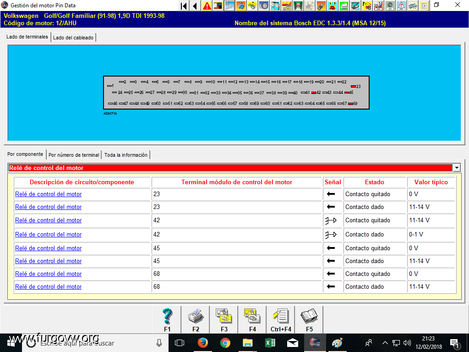The image size is (469, 352).
Task: Open the red warning triangle toolbar icon
Action: 207,5
